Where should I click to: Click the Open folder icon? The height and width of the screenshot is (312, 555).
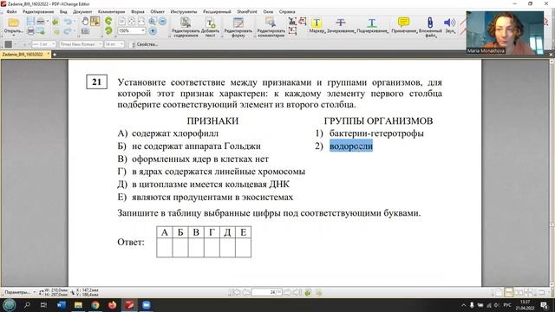point(14,23)
